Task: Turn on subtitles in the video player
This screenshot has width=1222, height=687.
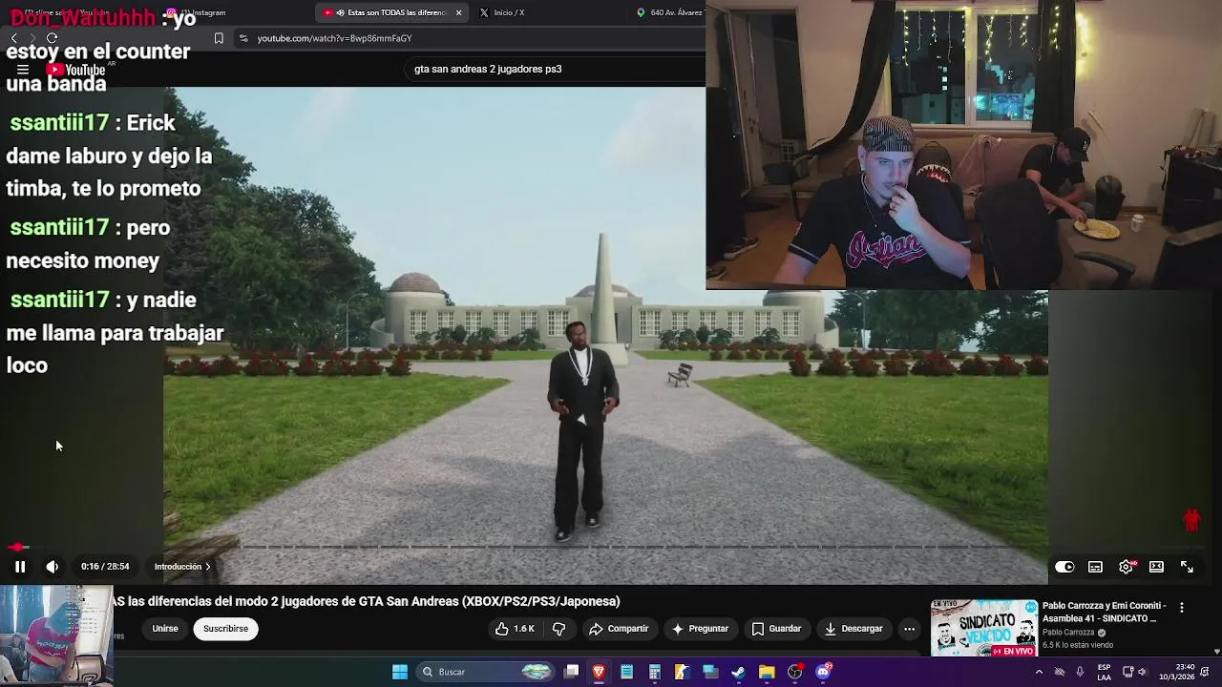Action: (x=1095, y=567)
